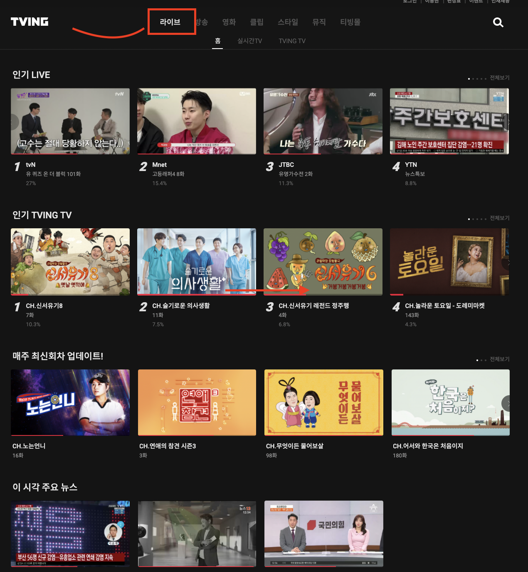Open the 클립 navigation tab
528x572 pixels.
pos(257,22)
